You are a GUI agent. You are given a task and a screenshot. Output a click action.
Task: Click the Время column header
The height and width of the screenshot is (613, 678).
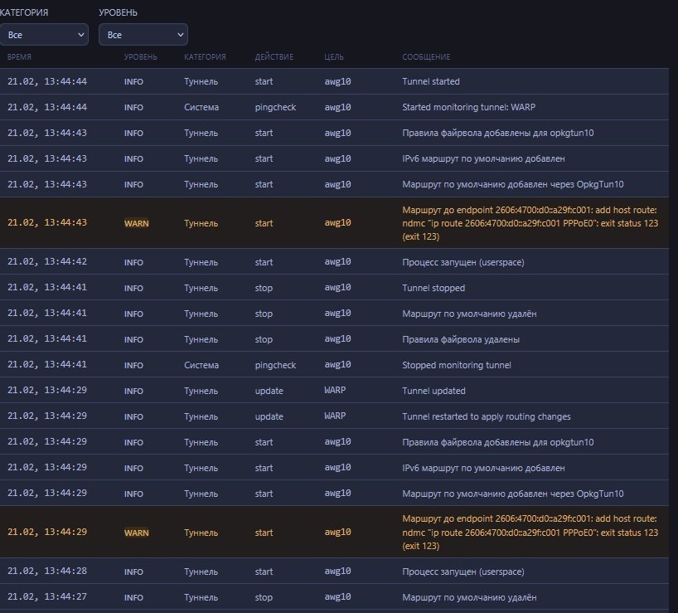[x=22, y=57]
